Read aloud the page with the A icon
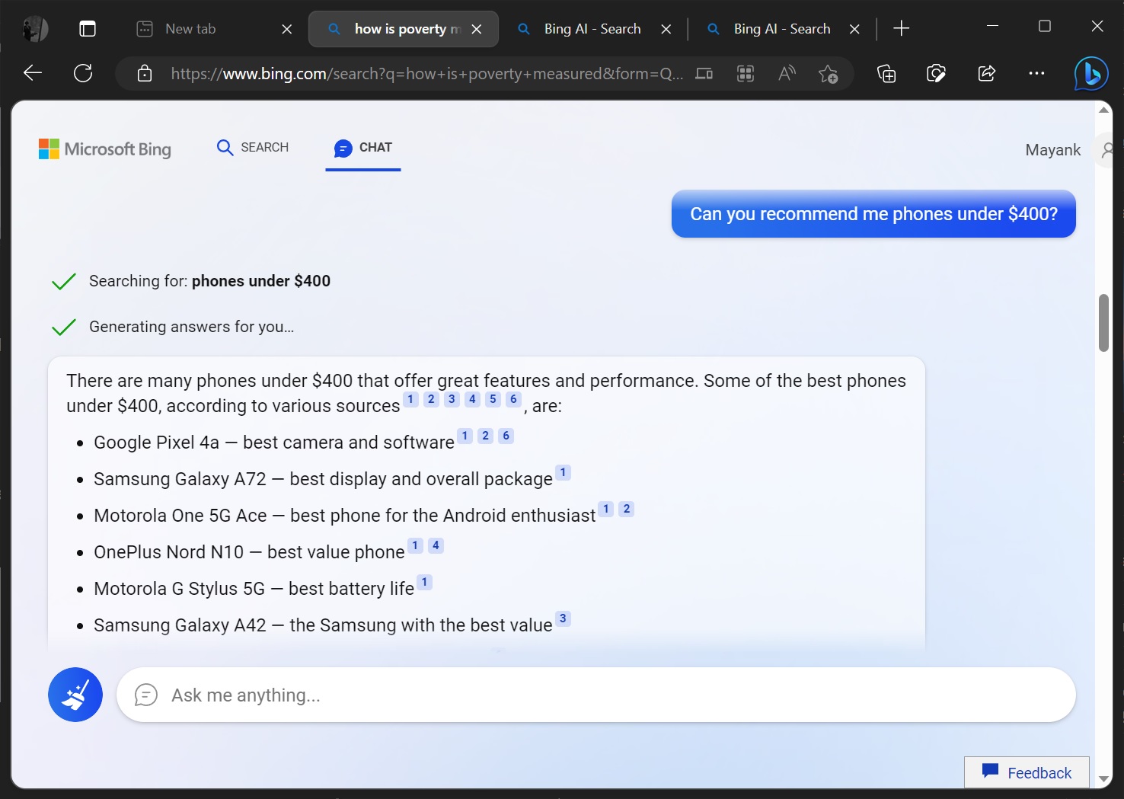 [786, 73]
